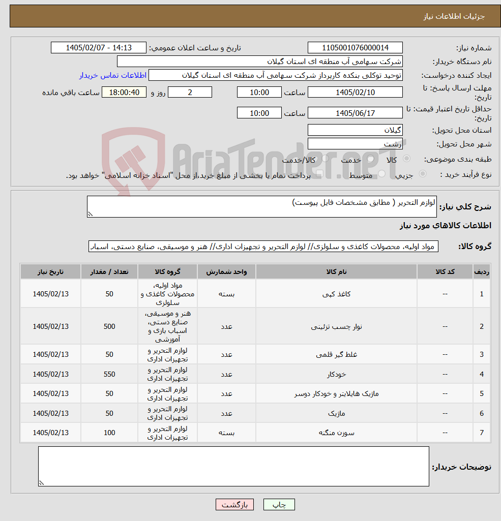Click the date cell in سوزن منگنه row
Image resolution: width=501 pixels, height=521 pixels.
click(x=50, y=433)
